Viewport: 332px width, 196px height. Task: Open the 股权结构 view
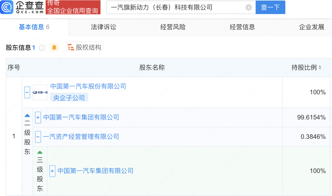coord(85,47)
